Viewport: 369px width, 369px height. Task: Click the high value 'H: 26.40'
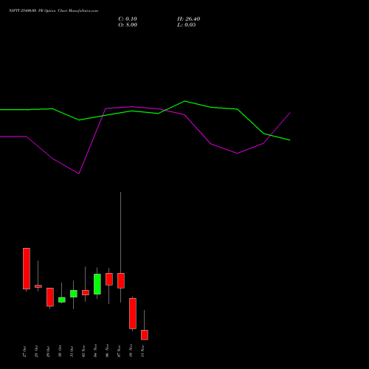(x=189, y=19)
